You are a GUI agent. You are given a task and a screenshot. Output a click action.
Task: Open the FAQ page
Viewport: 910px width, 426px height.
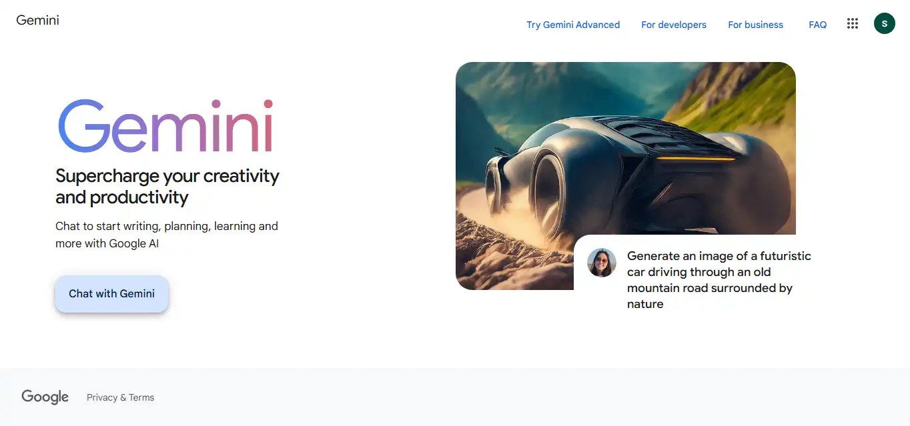(817, 25)
